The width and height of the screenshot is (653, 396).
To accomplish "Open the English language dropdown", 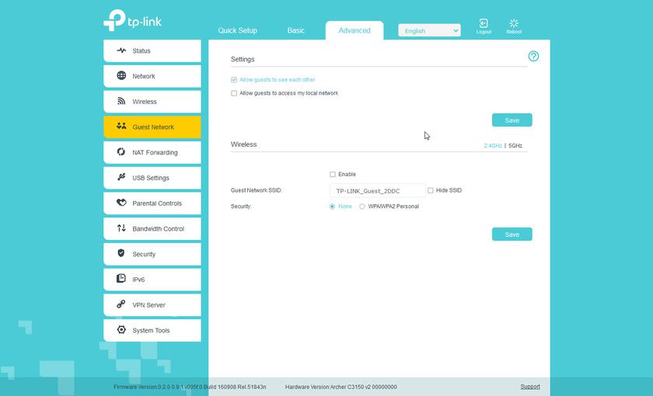I will (x=429, y=30).
